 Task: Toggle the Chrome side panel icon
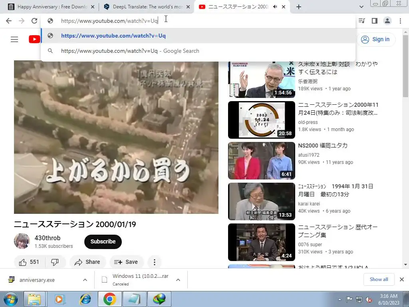coord(375,21)
